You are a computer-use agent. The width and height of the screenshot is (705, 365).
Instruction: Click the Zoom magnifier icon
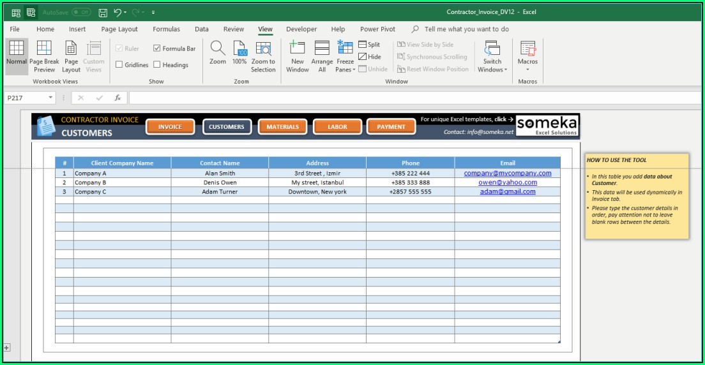(x=218, y=48)
